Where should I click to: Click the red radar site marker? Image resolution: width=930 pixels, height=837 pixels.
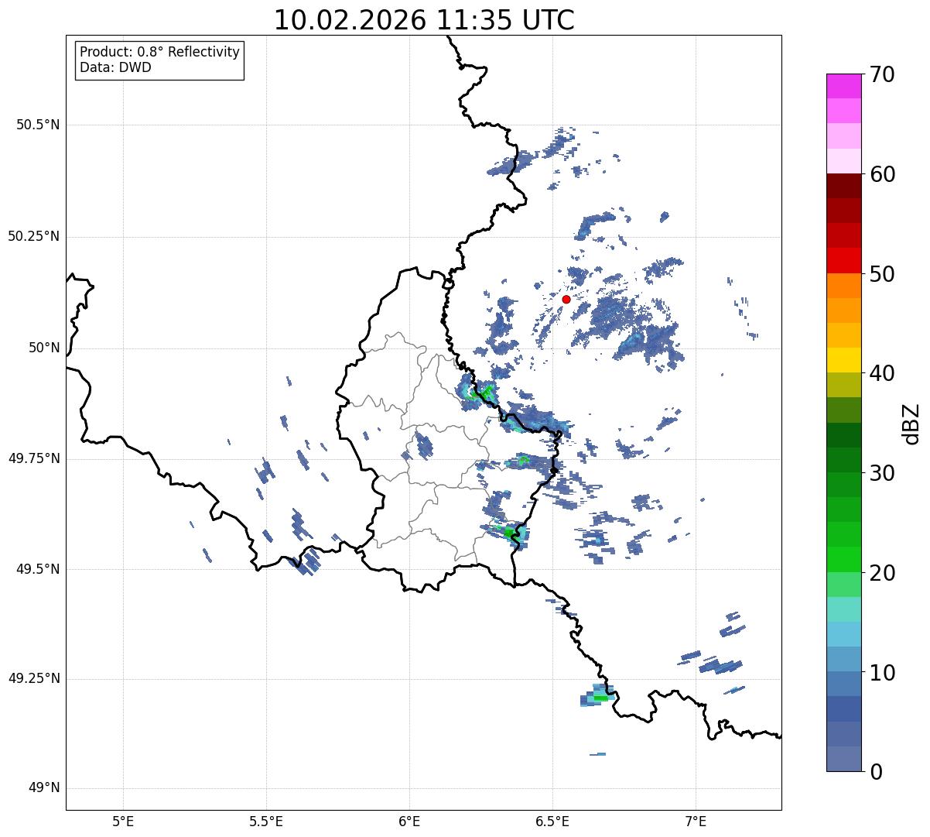click(566, 299)
